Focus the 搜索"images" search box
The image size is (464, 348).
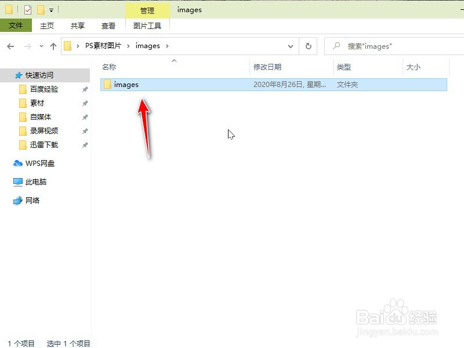point(394,46)
